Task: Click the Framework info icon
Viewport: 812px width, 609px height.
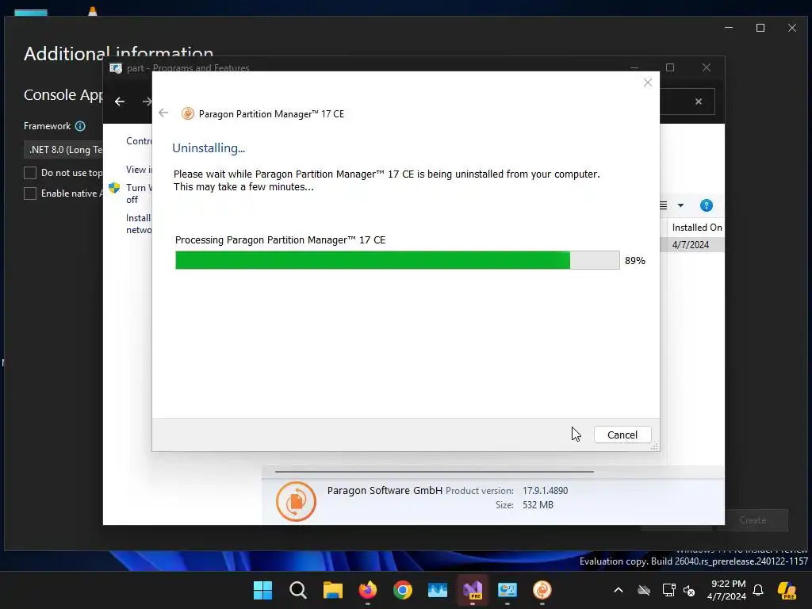Action: click(80, 126)
